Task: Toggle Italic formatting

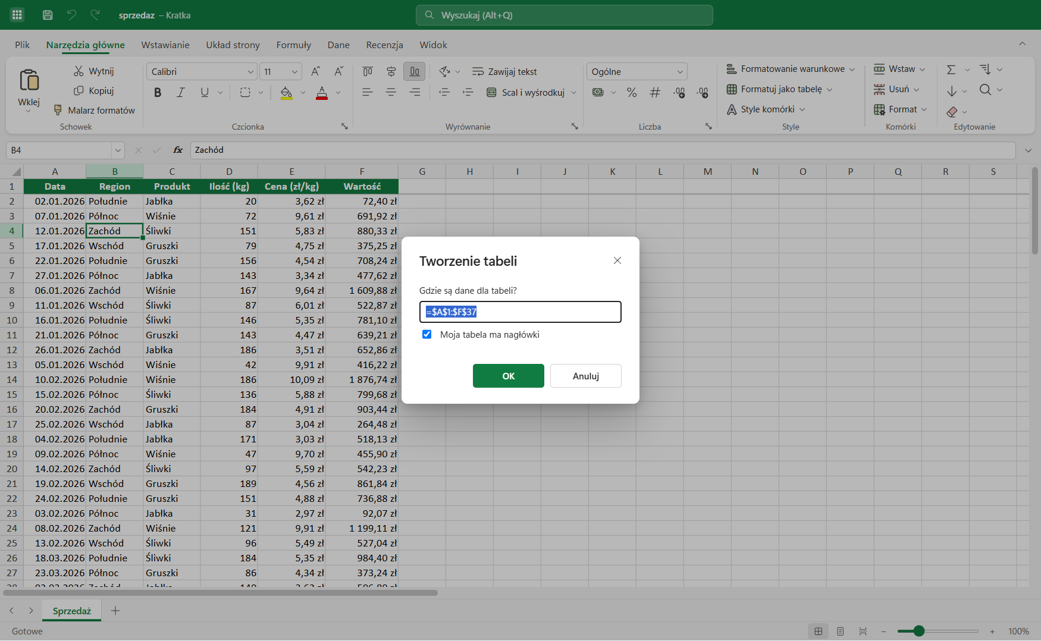Action: pyautogui.click(x=181, y=92)
